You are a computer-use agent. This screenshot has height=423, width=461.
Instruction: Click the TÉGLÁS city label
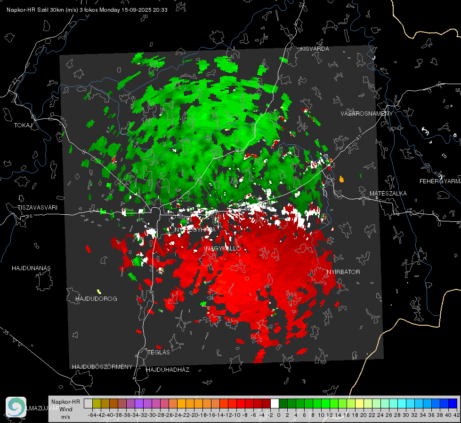tap(159, 352)
